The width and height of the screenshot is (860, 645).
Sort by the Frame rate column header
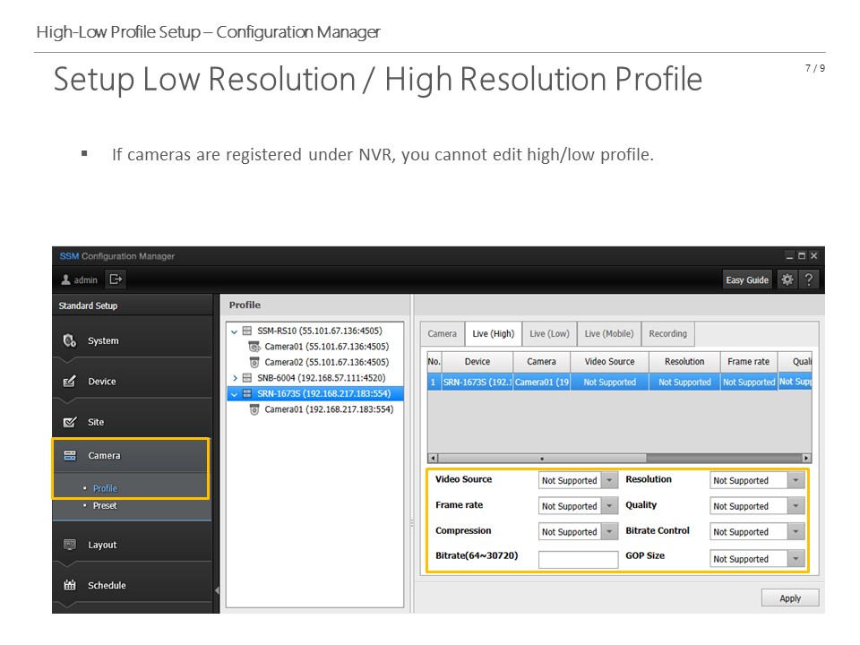point(749,361)
